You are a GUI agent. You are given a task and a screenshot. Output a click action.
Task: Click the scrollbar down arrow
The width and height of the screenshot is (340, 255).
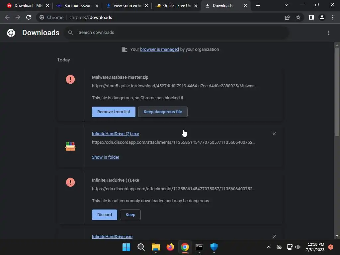click(x=337, y=236)
